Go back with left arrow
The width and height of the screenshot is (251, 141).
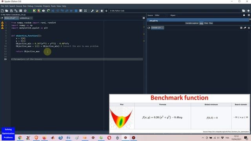click(x=102, y=11)
